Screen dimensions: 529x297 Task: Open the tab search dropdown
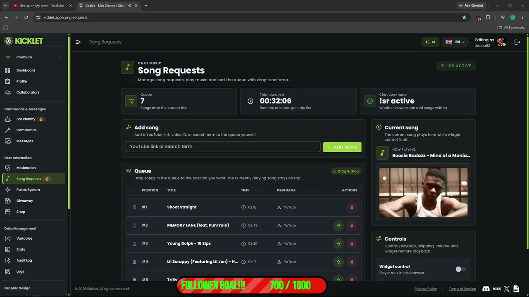point(5,5)
